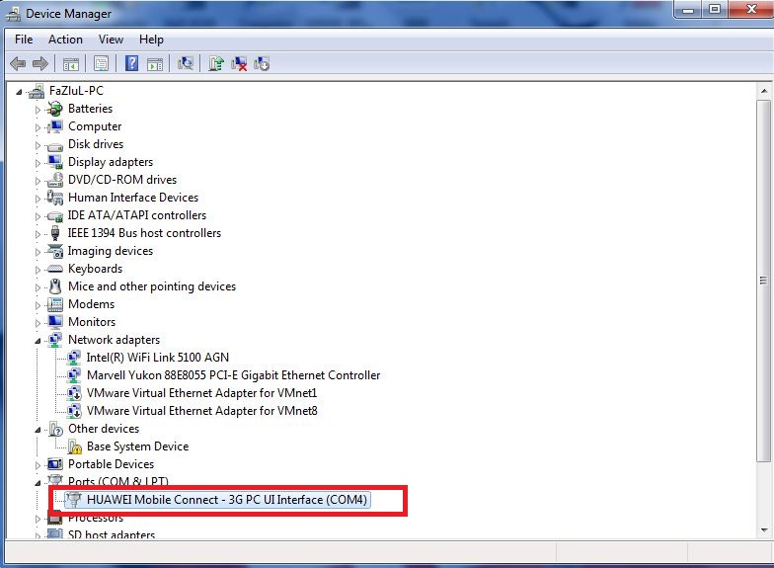The width and height of the screenshot is (774, 568).
Task: Collapse the Network adapters node
Action: [x=38, y=341]
